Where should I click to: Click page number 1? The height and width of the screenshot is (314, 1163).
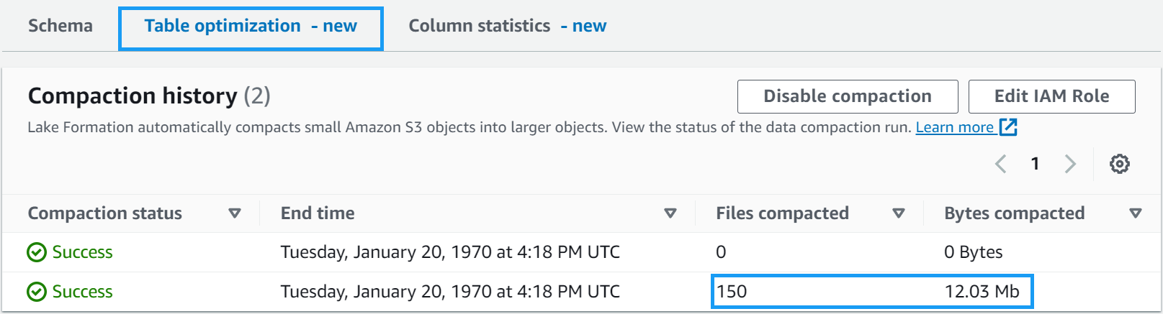(1035, 164)
